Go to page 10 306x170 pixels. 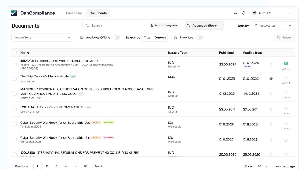click(x=85, y=166)
